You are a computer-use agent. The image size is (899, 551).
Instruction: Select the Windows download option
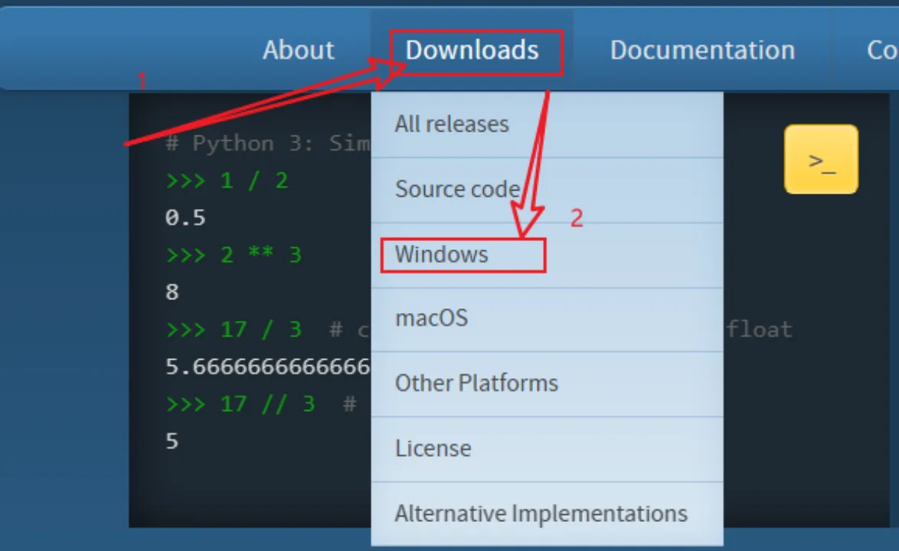[x=441, y=254]
